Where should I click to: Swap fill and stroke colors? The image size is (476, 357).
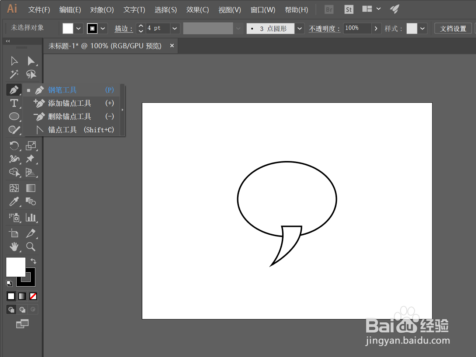coord(33,261)
